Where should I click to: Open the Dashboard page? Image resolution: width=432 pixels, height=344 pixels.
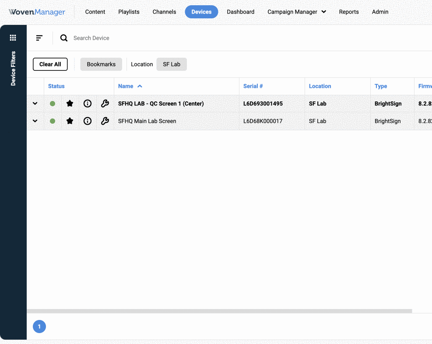(x=241, y=12)
